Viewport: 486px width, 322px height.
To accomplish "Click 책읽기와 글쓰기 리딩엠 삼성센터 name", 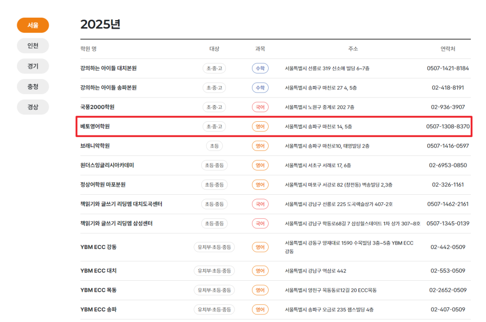I will click(x=116, y=223).
